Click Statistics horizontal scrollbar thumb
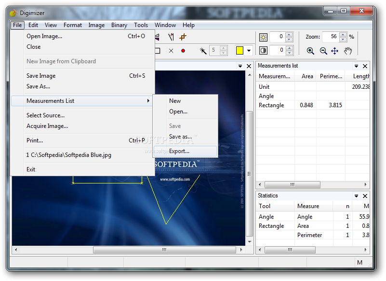Viewport: 386px width, 281px height. (290, 250)
